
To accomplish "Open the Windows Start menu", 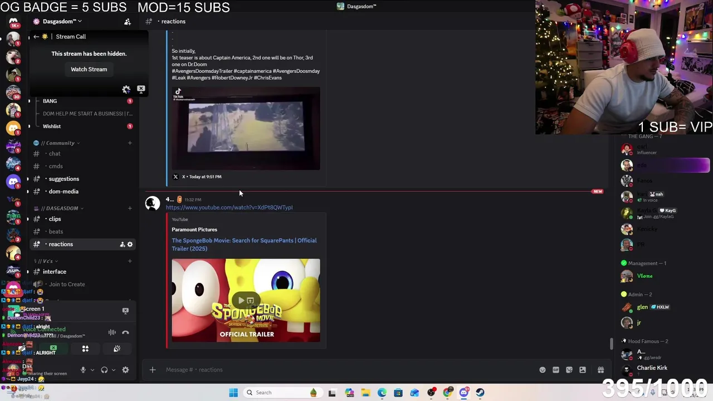I will [233, 393].
